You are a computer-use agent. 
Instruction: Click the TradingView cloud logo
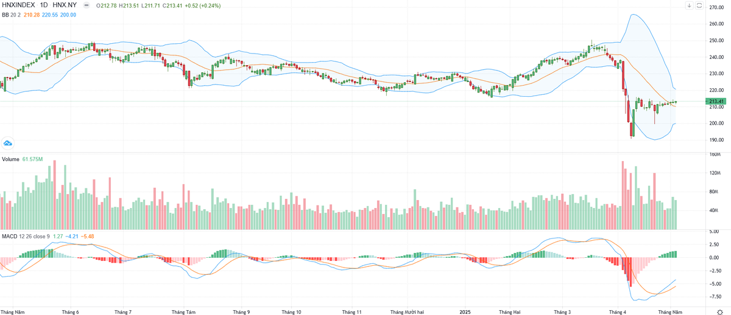pyautogui.click(x=8, y=144)
